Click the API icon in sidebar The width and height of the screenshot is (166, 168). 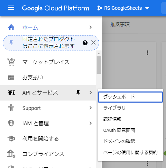click(x=11, y=93)
